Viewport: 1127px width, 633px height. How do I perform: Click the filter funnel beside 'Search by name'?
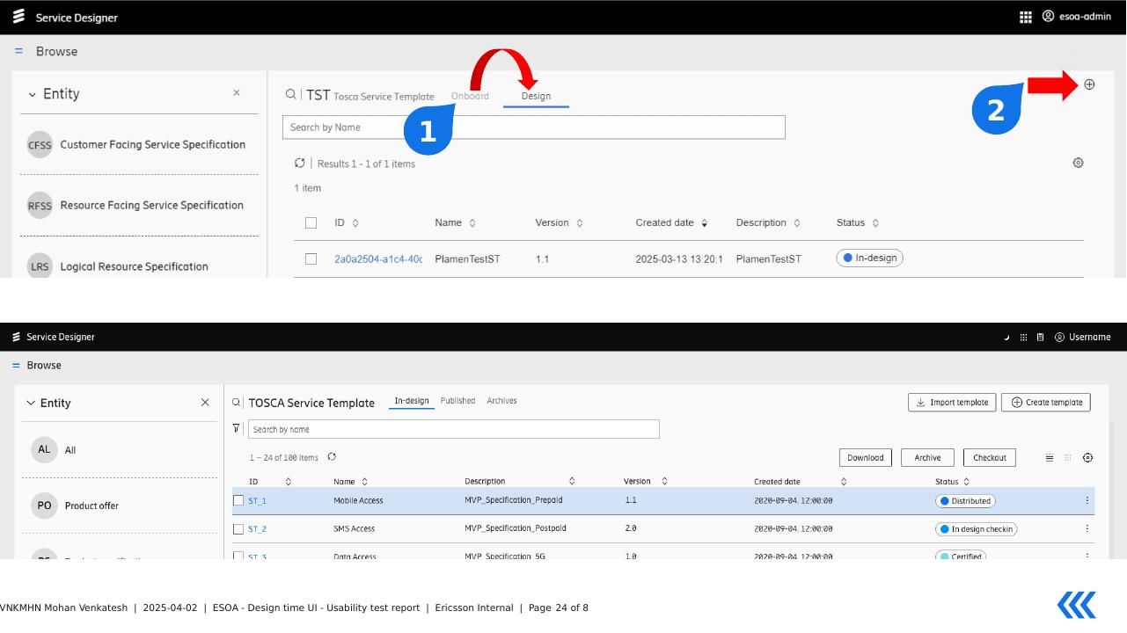tap(237, 429)
